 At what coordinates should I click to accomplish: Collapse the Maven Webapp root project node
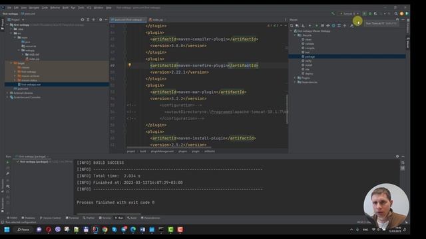tap(292, 31)
